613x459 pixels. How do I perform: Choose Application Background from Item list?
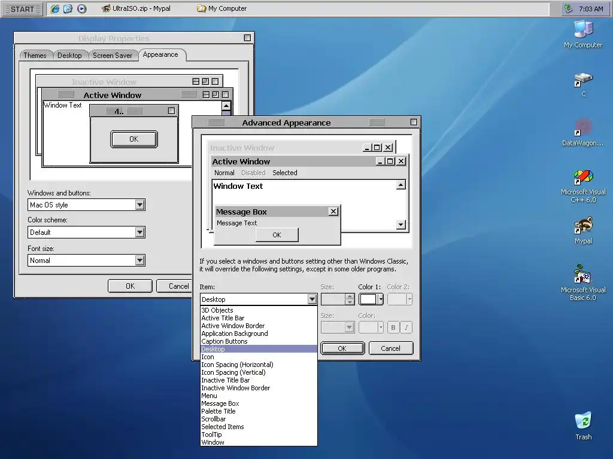click(x=259, y=333)
